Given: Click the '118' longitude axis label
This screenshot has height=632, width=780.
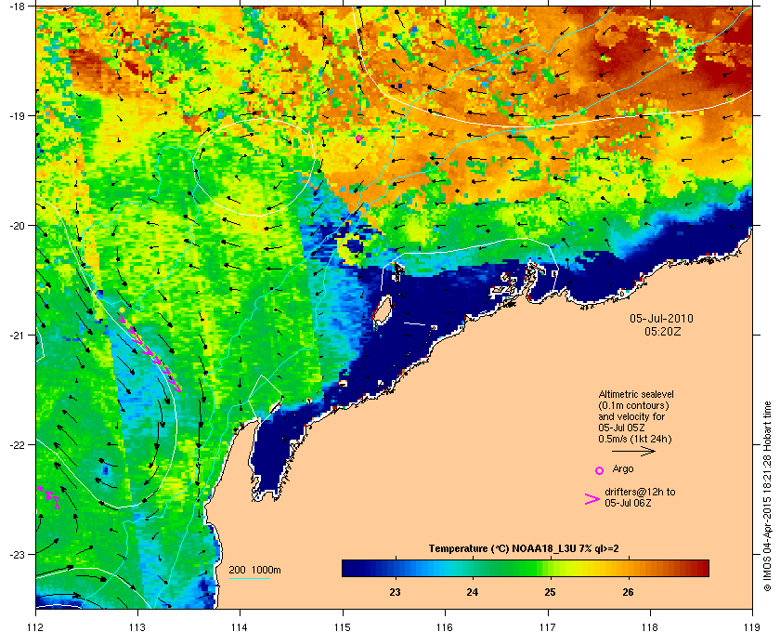Looking at the screenshot, I should tap(650, 626).
